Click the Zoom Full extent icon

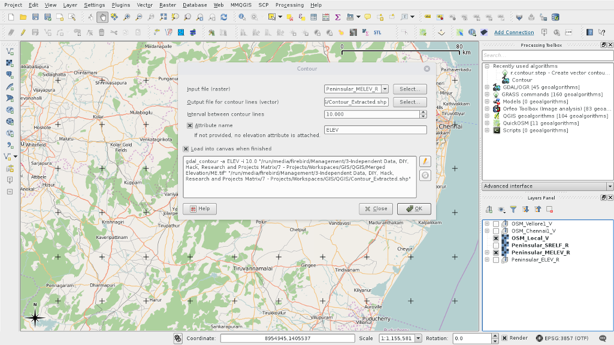tap(163, 17)
